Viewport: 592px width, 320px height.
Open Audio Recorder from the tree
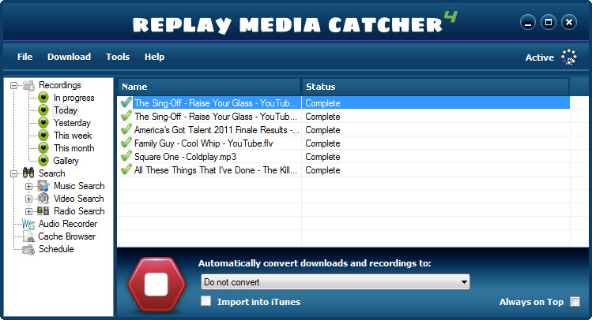[68, 224]
